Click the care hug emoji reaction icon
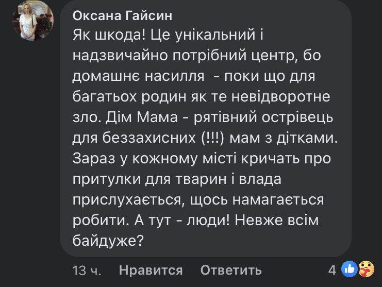This screenshot has width=382, height=287. pyautogui.click(x=366, y=268)
